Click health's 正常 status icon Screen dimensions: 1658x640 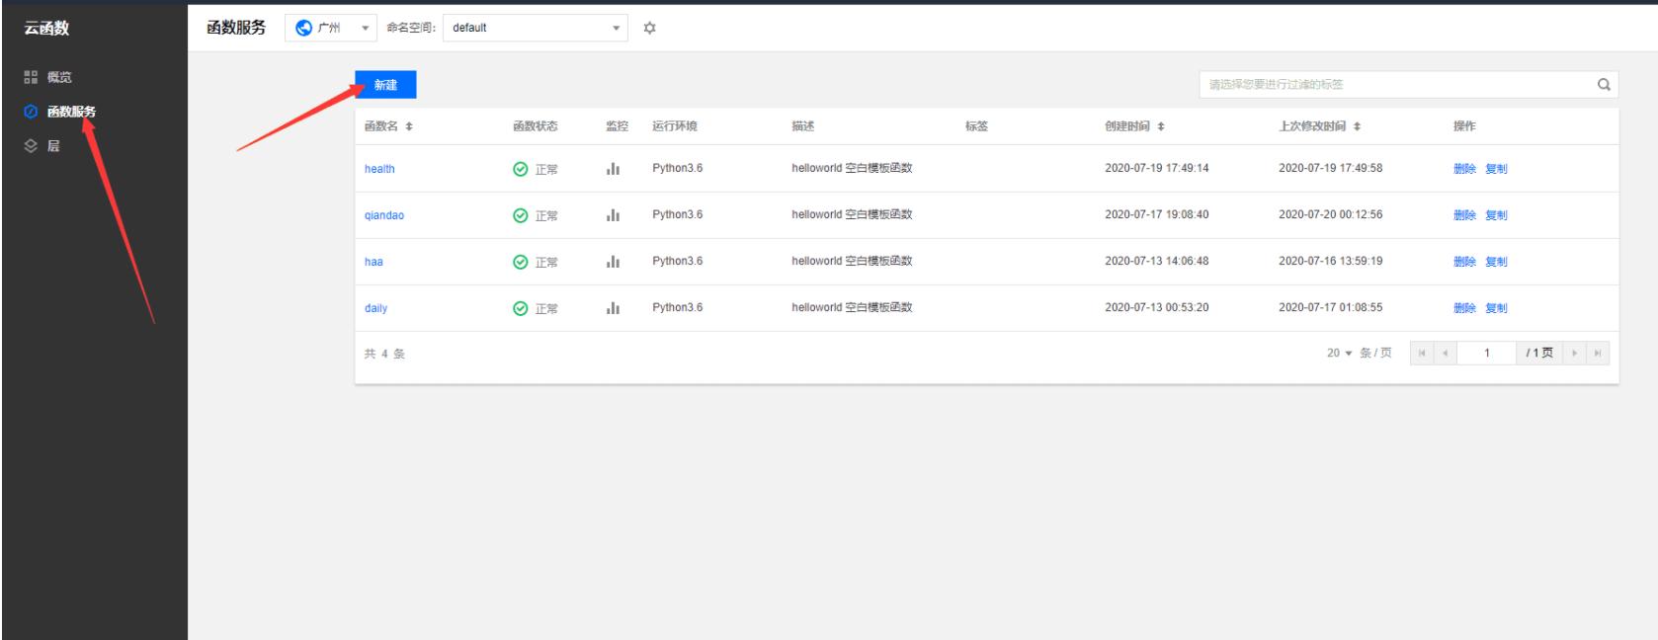(x=521, y=169)
